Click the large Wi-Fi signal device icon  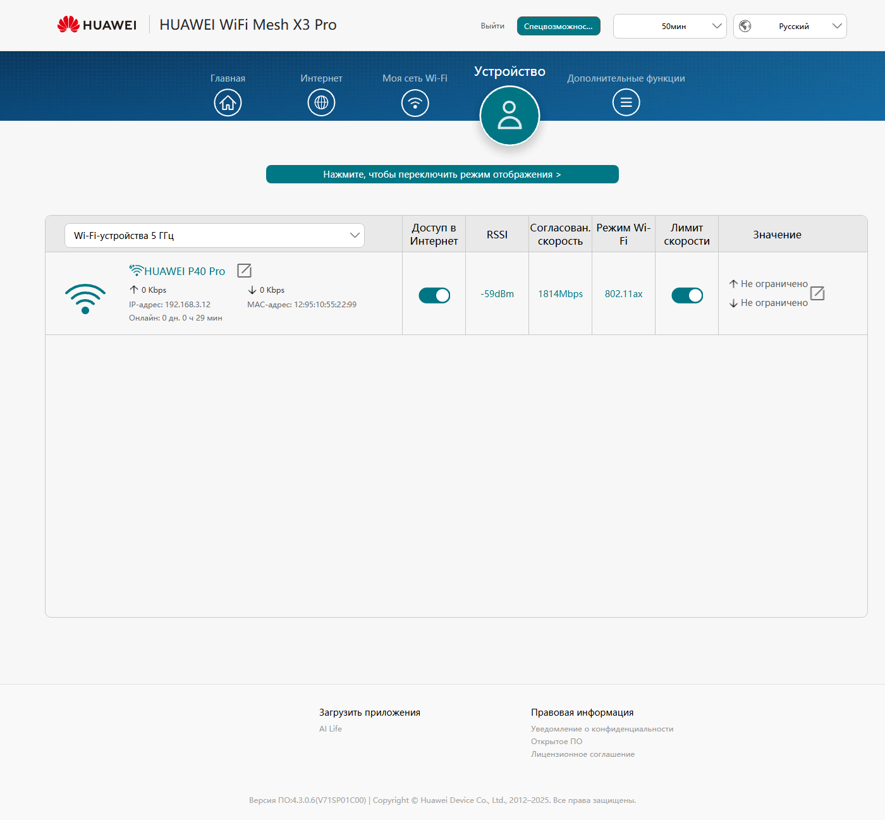click(85, 298)
